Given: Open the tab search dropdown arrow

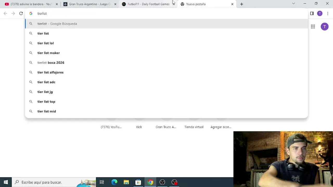Looking at the screenshot, I should click(x=293, y=4).
